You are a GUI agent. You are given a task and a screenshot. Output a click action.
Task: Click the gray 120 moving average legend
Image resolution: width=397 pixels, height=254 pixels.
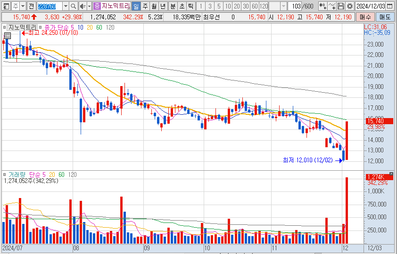[110, 27]
